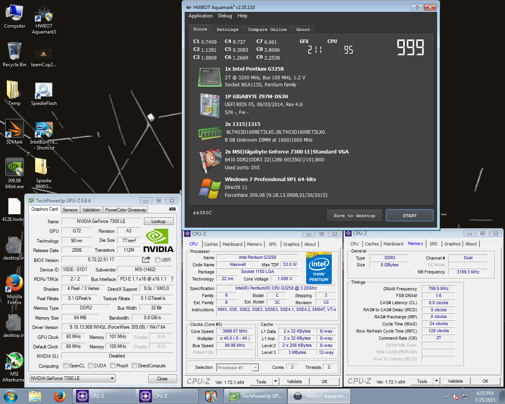Screen dimensions: 505x404
Task: Toggle the DirectCompute checkbox
Action: click(135, 365)
